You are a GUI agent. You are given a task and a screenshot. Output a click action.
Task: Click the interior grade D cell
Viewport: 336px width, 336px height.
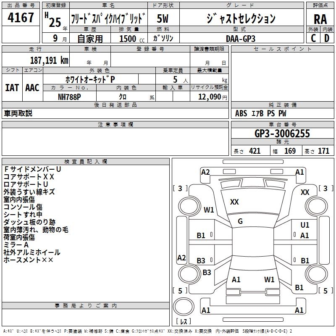[326, 38]
